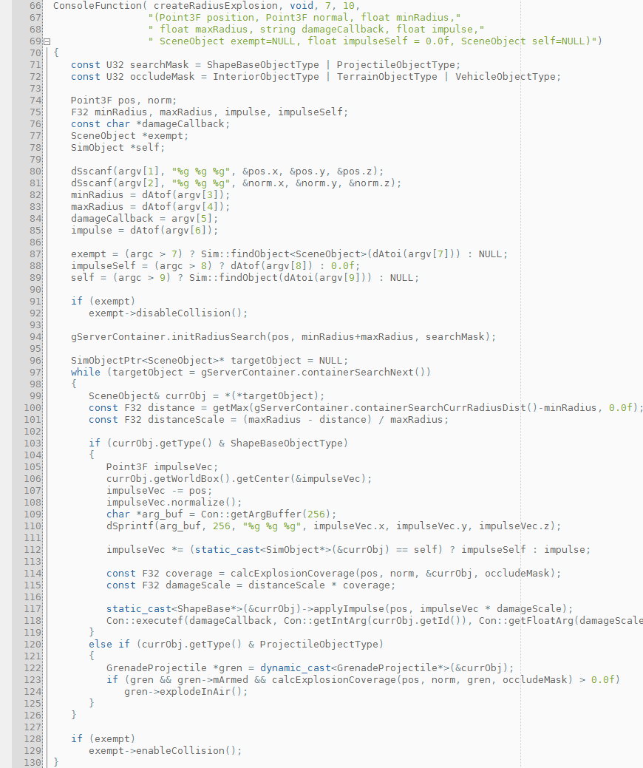Viewport: 643px width, 768px height.
Task: Click 'normalize' on line 108
Action: coord(198,503)
